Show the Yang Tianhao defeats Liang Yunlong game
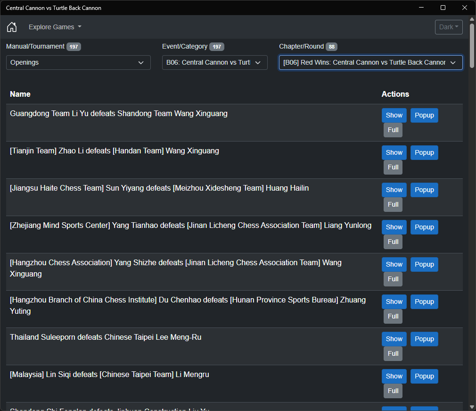Screen dimensions: 476x411 [x=394, y=227]
